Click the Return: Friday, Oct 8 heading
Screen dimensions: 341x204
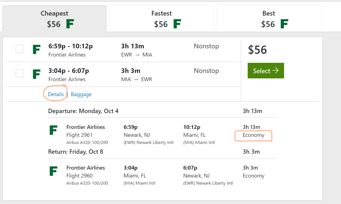76,152
